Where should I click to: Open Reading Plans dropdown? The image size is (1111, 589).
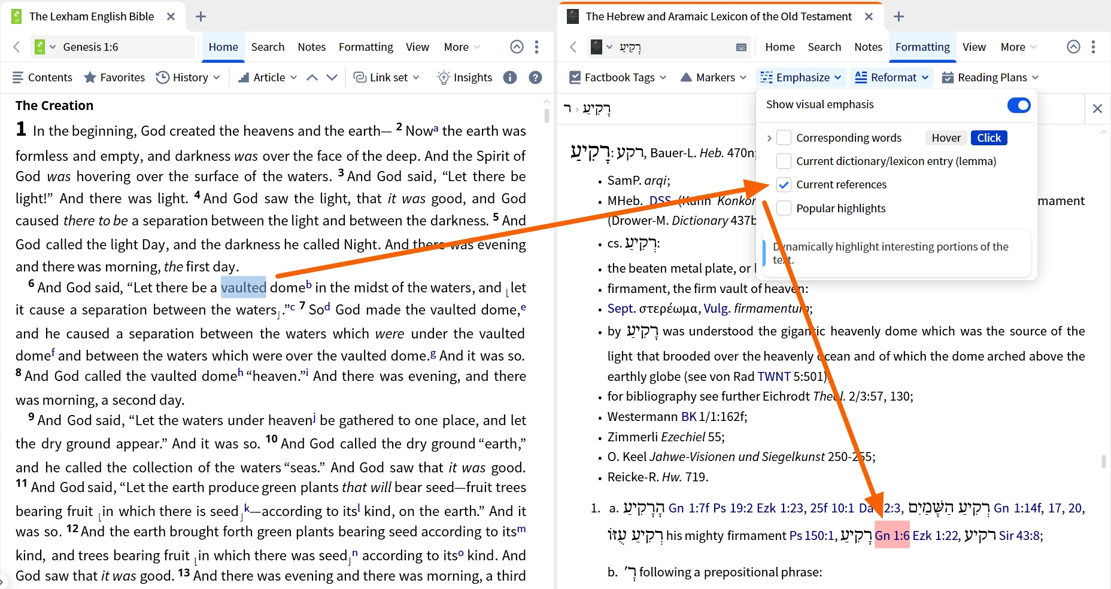pyautogui.click(x=990, y=77)
